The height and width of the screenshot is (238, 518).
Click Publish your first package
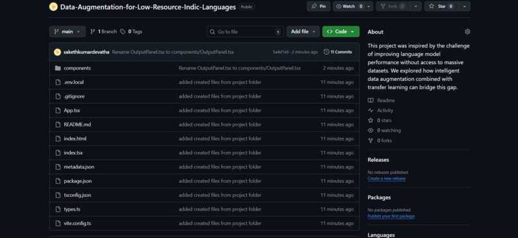tap(391, 216)
